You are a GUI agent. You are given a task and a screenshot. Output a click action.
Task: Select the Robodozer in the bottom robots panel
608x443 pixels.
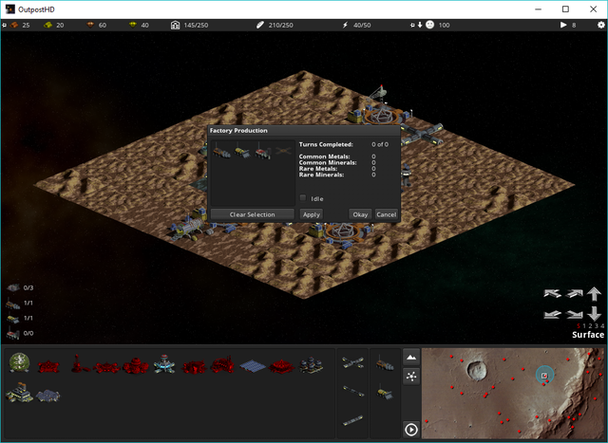[x=385, y=392]
